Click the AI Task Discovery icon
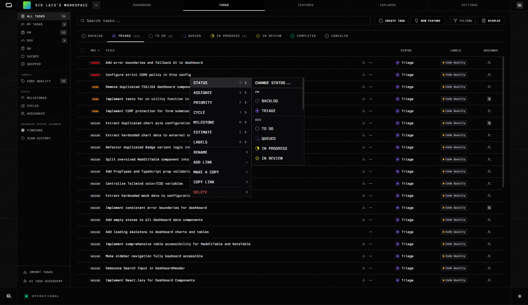This screenshot has height=305, width=528. (25, 281)
